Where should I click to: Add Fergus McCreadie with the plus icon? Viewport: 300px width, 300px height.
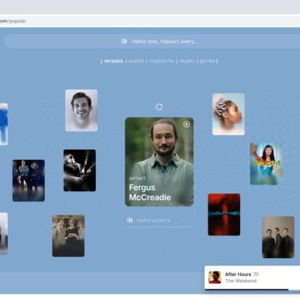point(187,124)
